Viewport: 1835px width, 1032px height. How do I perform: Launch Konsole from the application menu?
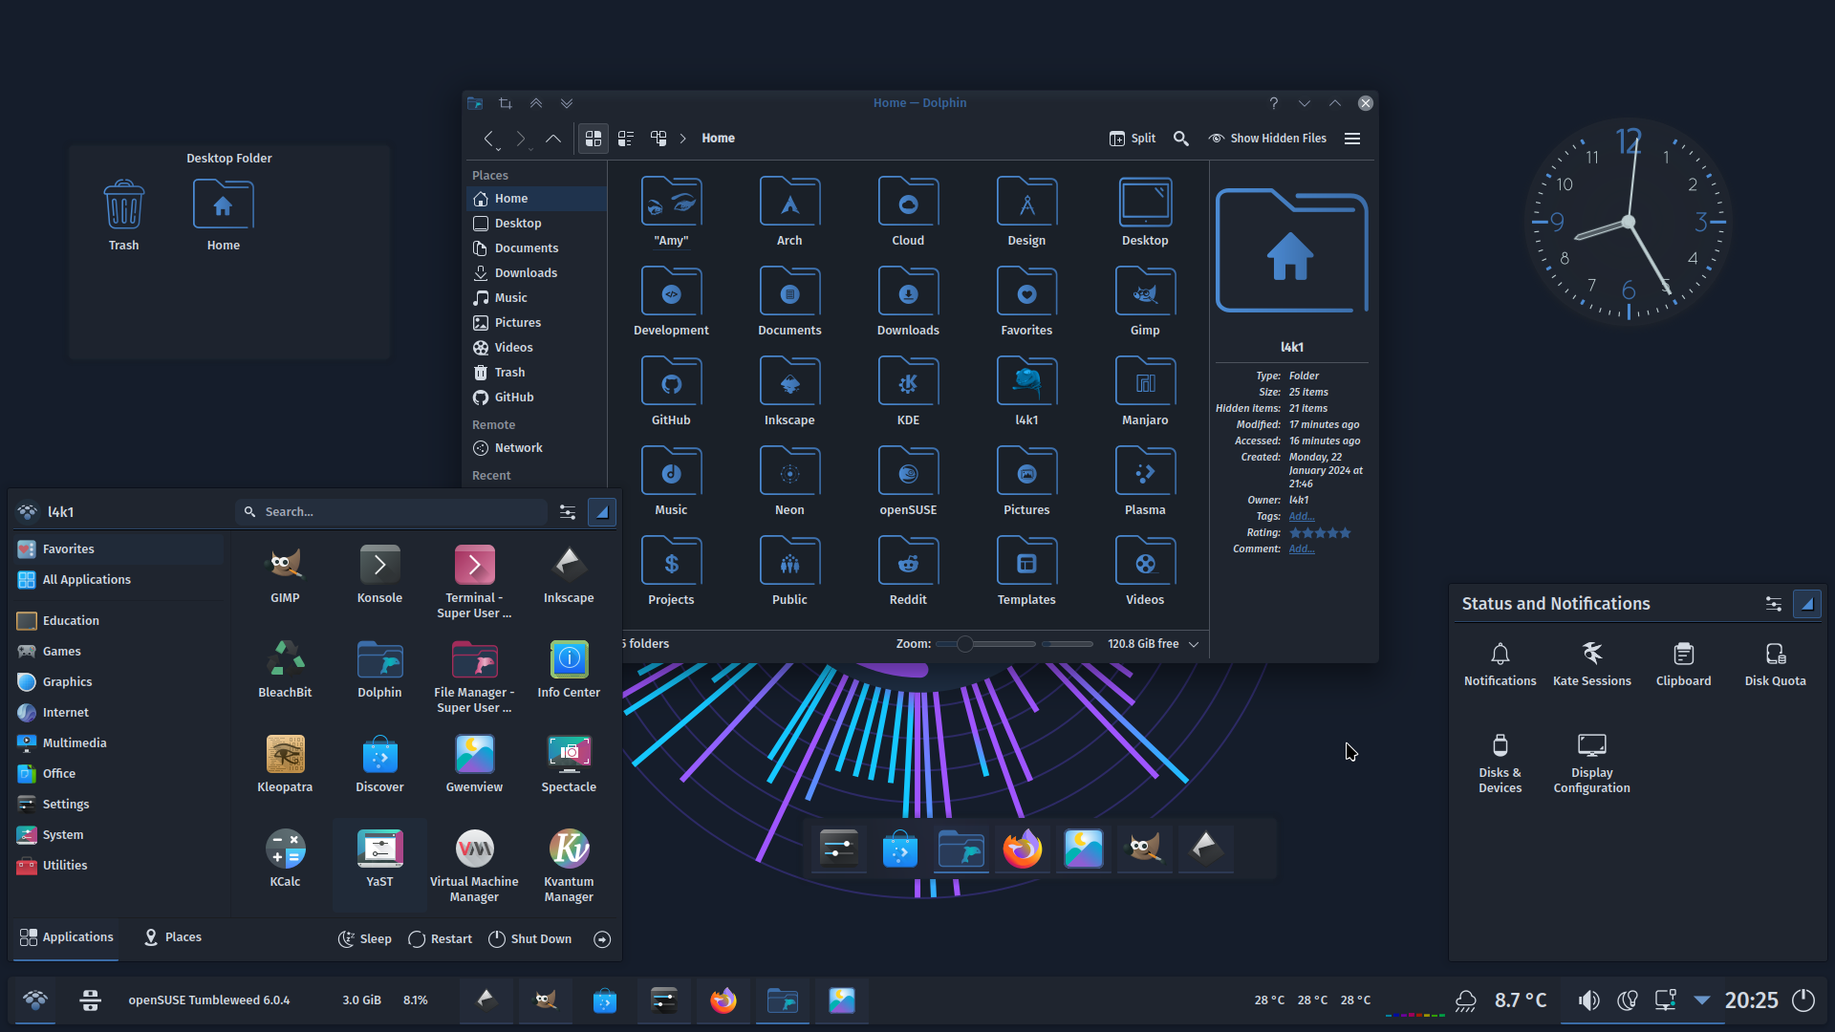pyautogui.click(x=379, y=574)
